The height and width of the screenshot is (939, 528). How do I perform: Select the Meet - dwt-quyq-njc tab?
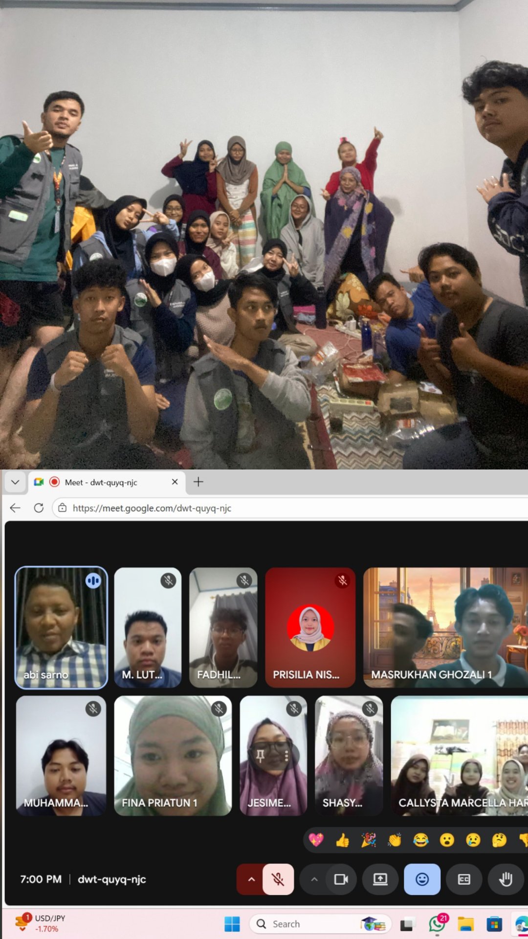coord(101,482)
